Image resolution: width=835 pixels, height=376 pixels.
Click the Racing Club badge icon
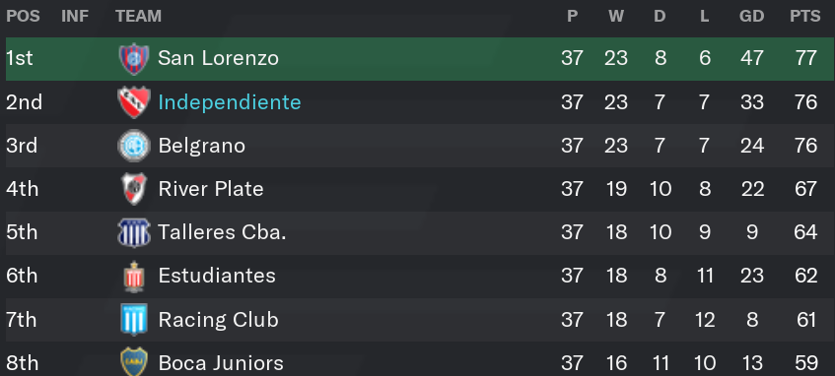pos(134,320)
